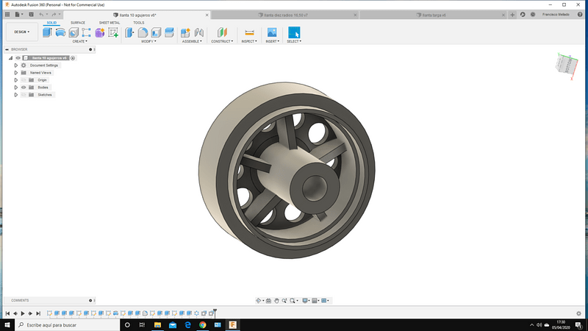Viewport: 588px width, 331px height.
Task: Switch to the Sheet Metal tab
Action: click(110, 23)
